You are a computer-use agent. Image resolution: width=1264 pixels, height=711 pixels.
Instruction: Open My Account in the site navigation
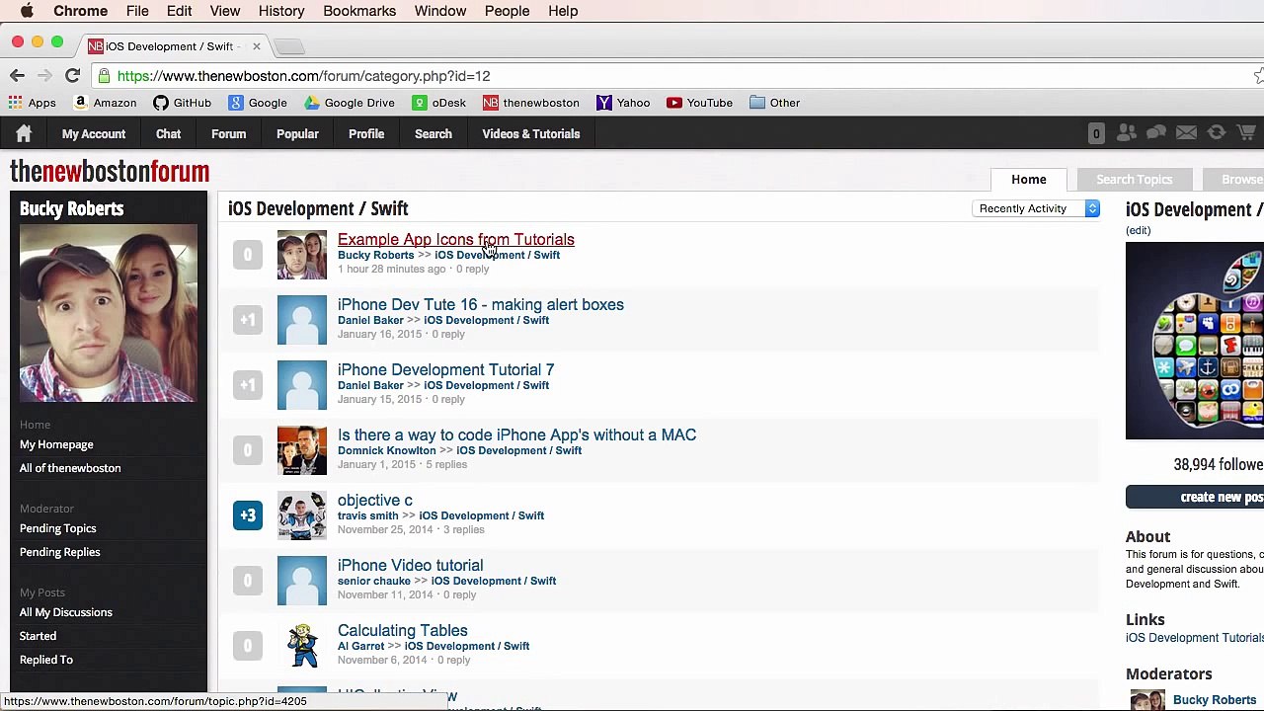point(94,134)
